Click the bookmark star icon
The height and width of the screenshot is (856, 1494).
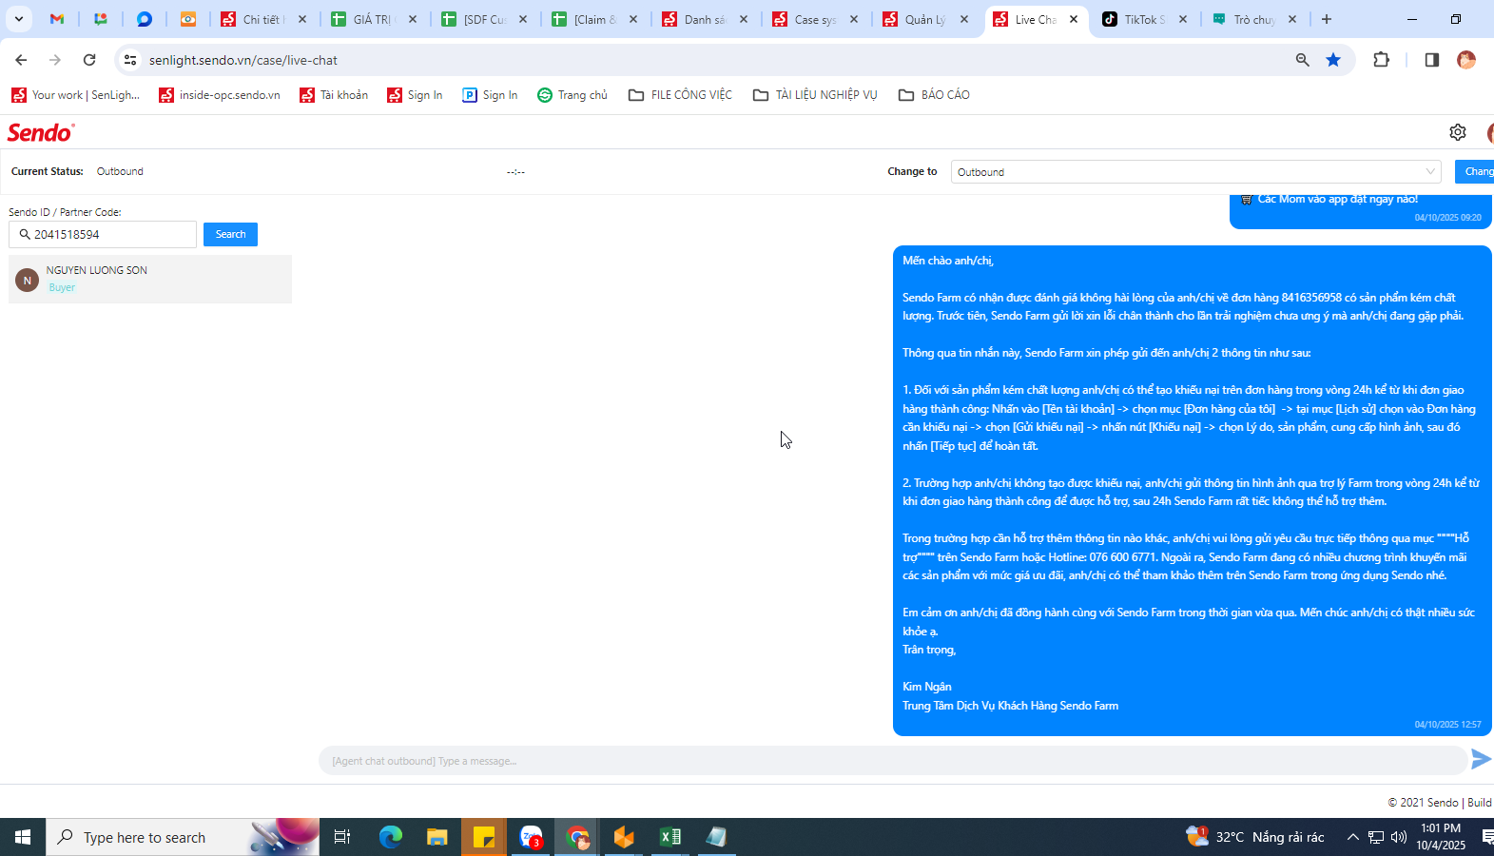[x=1333, y=60]
